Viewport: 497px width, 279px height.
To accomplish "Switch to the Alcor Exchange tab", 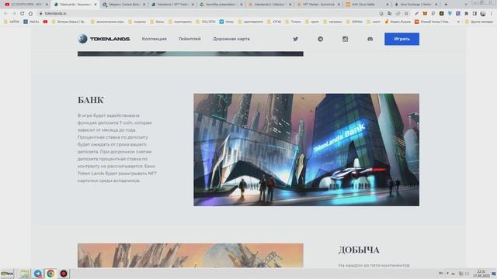I will (415, 5).
